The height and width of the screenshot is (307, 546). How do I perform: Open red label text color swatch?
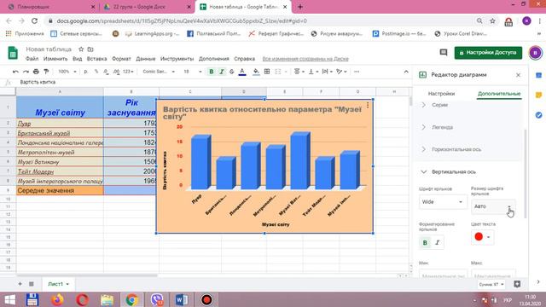[x=482, y=237]
